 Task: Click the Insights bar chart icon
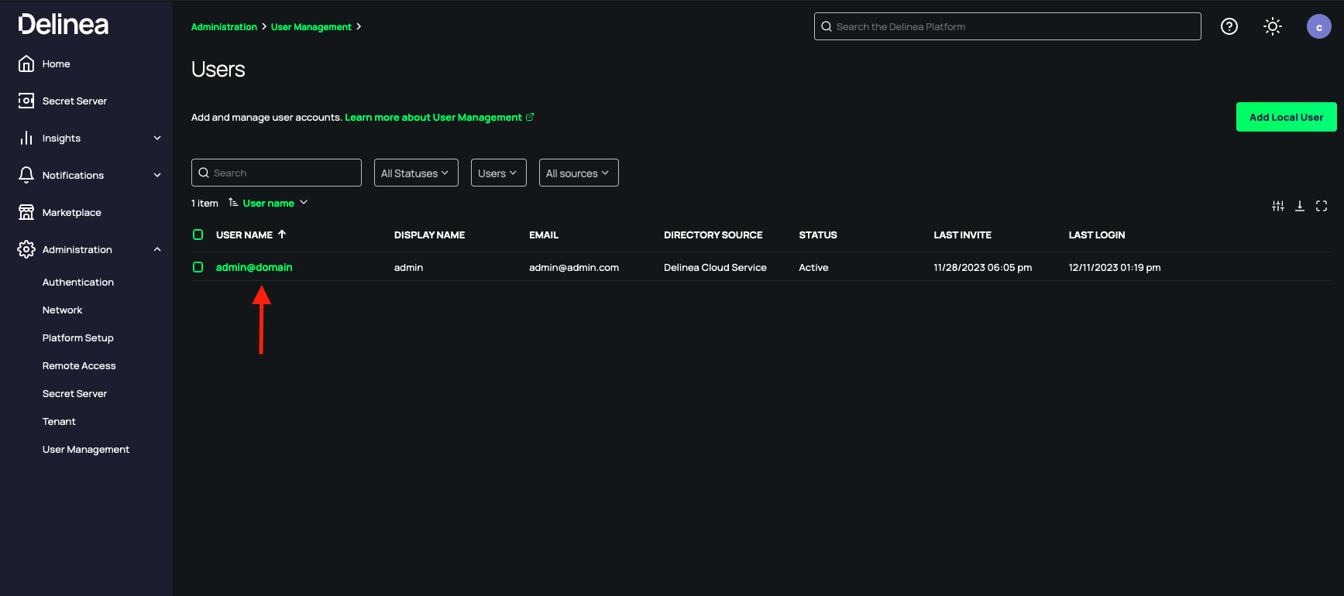26,138
